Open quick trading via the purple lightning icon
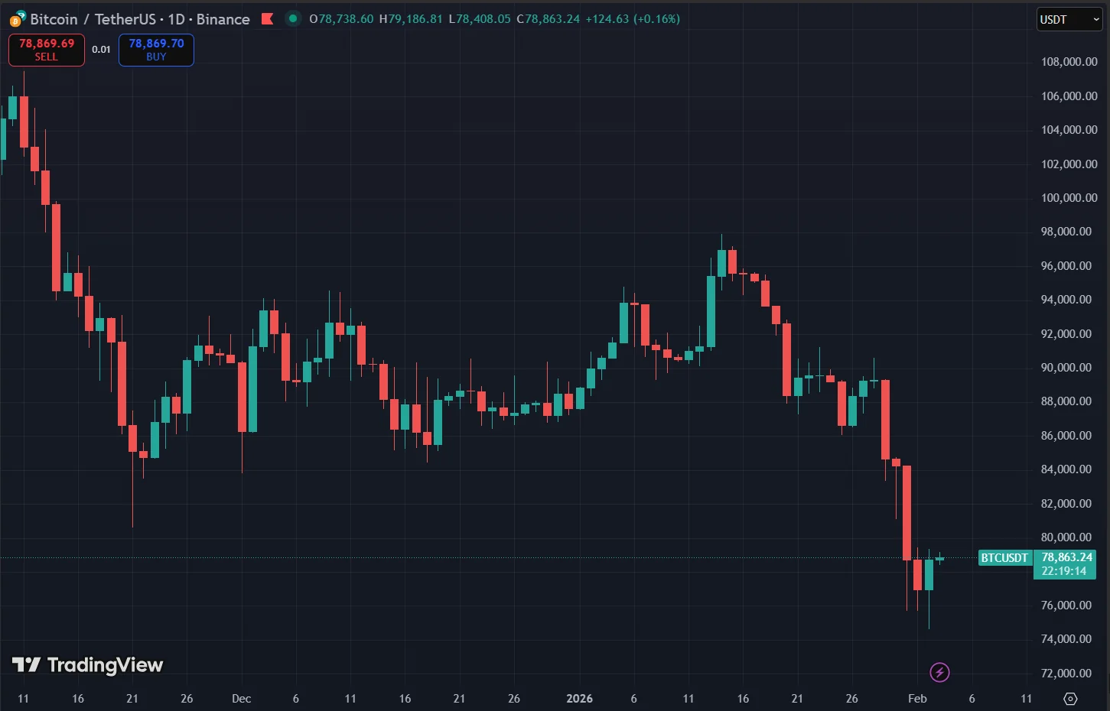The image size is (1110, 711). (939, 672)
